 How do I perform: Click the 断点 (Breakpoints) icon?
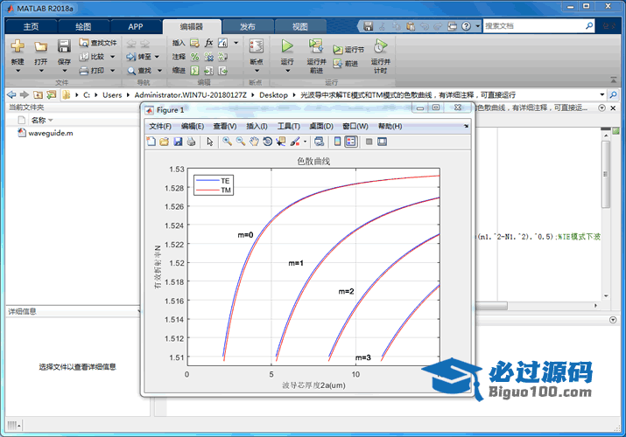257,46
